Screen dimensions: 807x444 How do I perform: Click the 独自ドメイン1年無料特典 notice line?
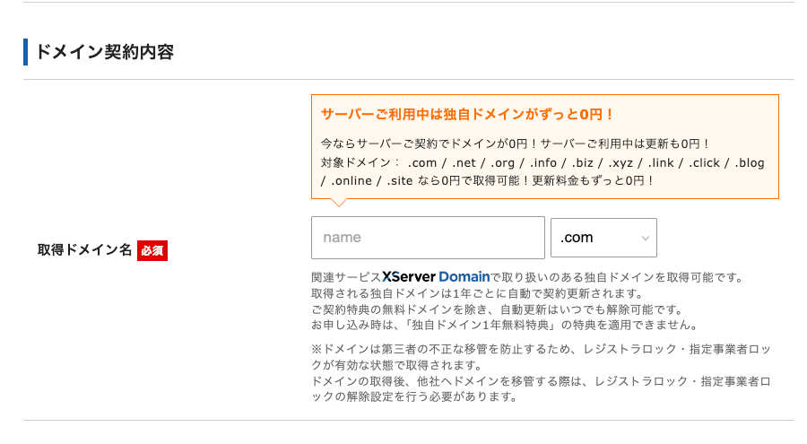(503, 325)
